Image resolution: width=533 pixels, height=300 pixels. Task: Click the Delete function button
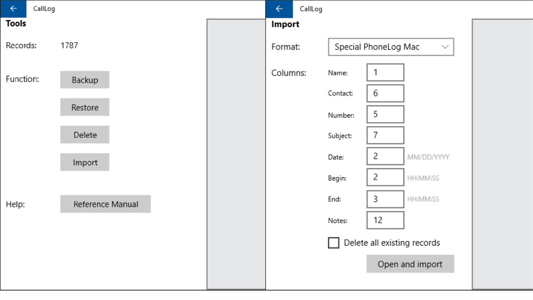85,135
